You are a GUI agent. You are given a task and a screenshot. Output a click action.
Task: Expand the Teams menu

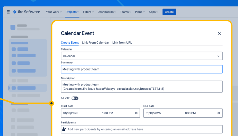pyautogui.click(x=125, y=12)
